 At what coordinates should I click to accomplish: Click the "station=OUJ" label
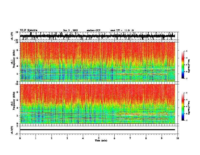93,30
